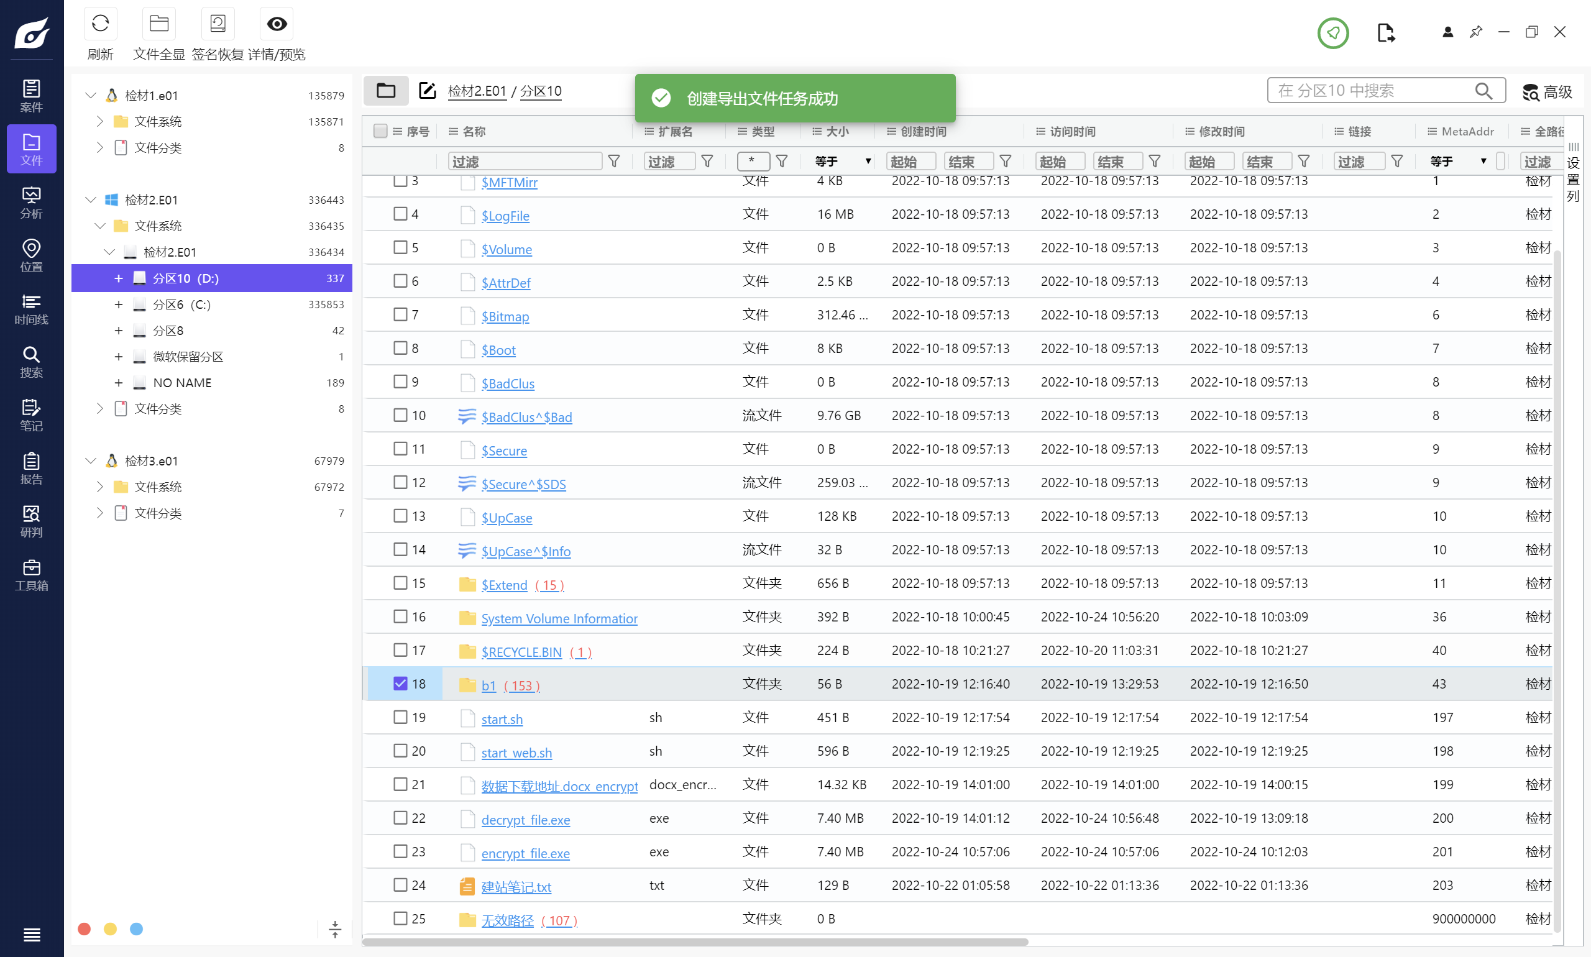Click 设置列 column settings on right edge
The height and width of the screenshot is (957, 1591).
[1573, 173]
